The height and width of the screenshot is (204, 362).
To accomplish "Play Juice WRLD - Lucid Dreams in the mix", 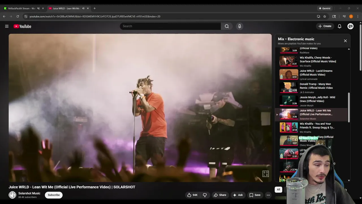I will [x=312, y=75].
